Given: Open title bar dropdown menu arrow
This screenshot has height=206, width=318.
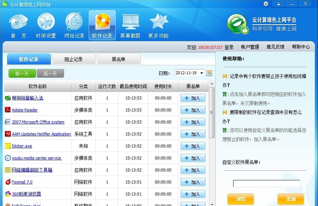Looking at the screenshot, I should tap(278, 4).
